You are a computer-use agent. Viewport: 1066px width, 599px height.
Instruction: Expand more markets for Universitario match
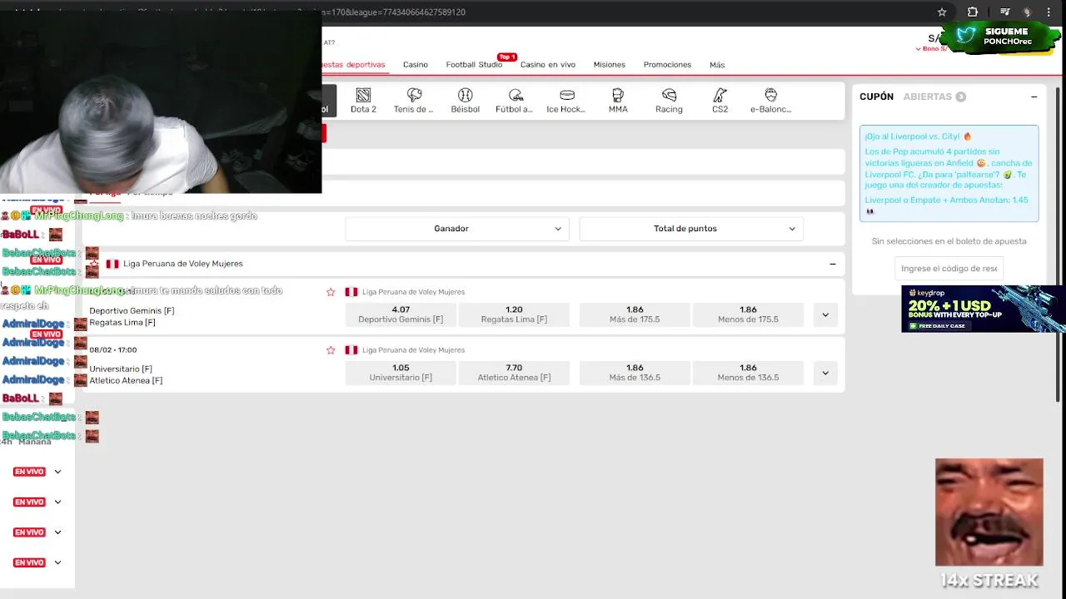[825, 373]
